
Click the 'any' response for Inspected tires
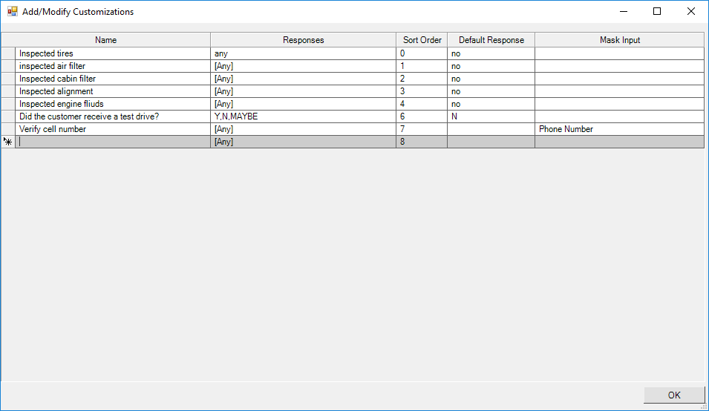tap(304, 53)
